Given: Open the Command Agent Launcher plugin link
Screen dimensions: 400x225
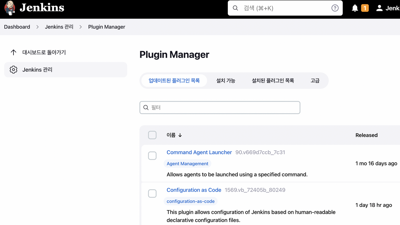Looking at the screenshot, I should (199, 152).
